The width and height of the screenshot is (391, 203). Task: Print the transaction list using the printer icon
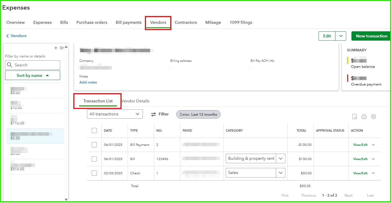[x=364, y=117]
